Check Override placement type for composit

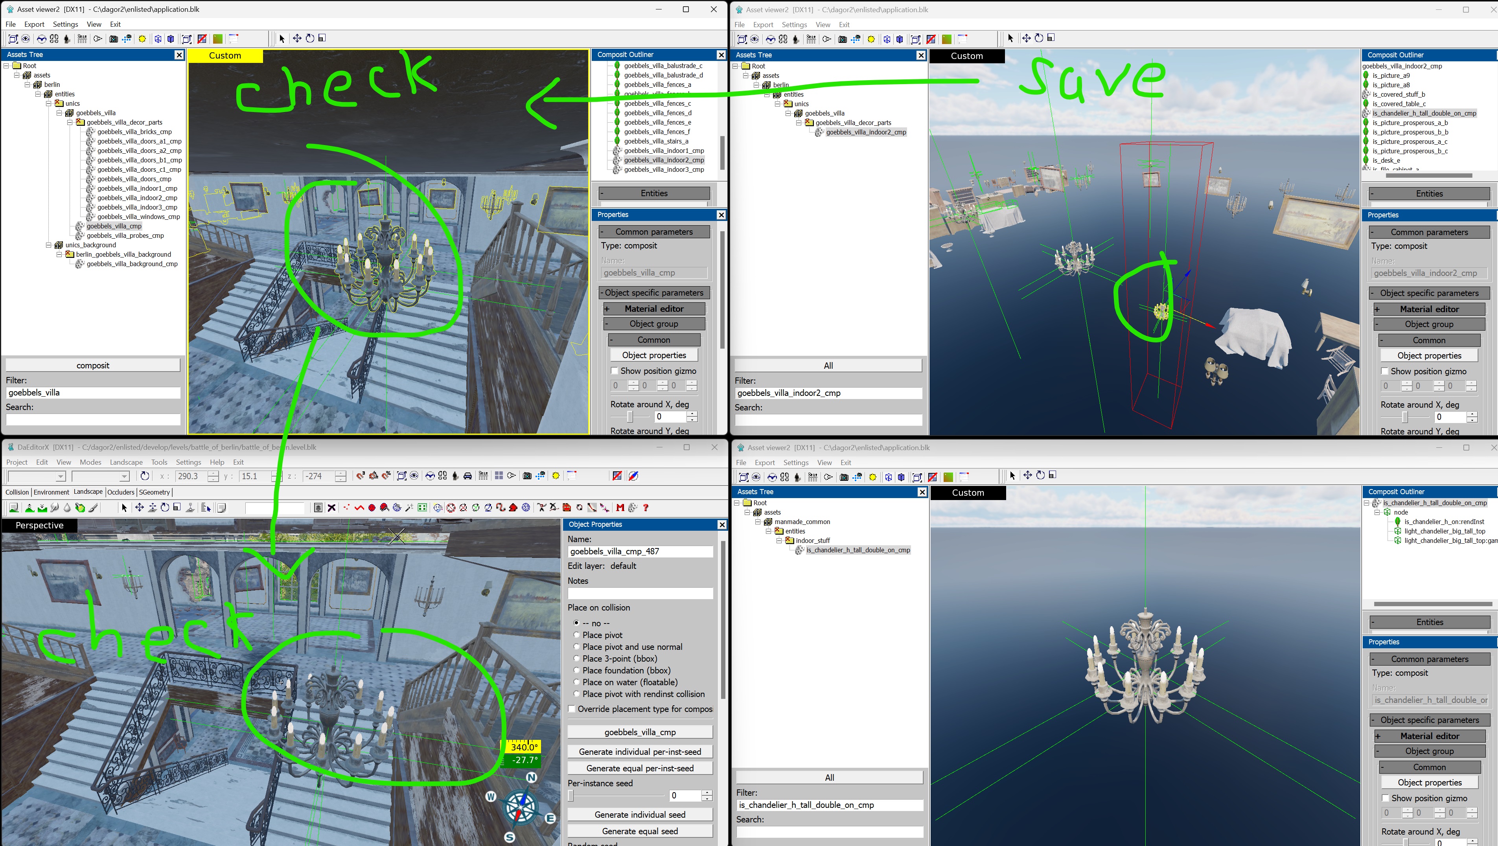pos(572,709)
